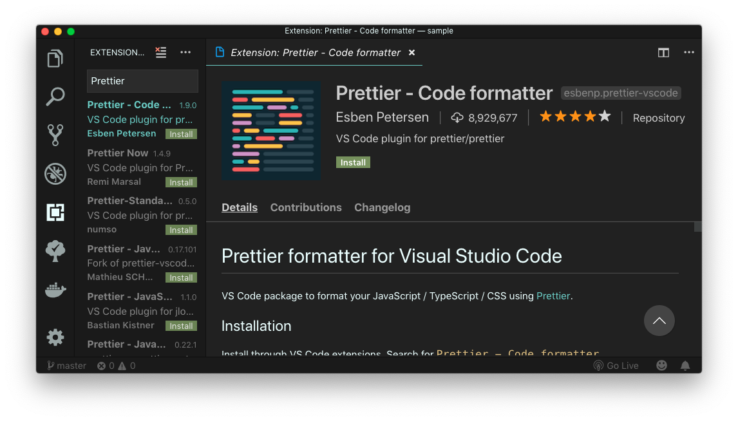The width and height of the screenshot is (738, 421).
Task: Click the scroll-to-top arrow button
Action: click(659, 321)
